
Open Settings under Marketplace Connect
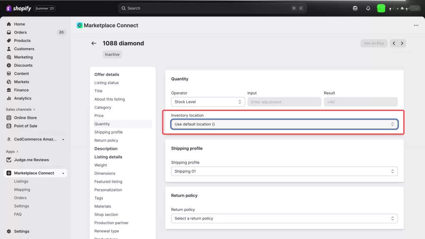[22, 206]
